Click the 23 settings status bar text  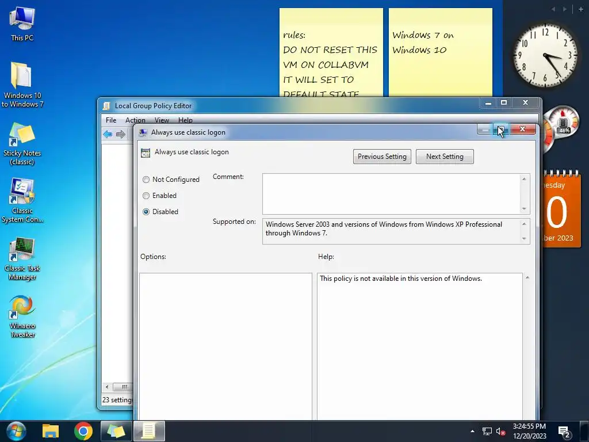click(x=117, y=400)
